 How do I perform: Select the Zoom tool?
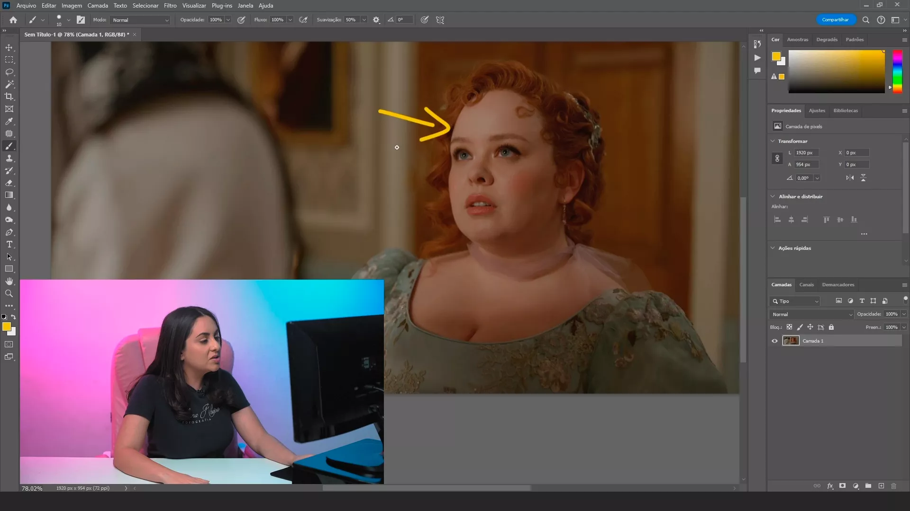coord(9,293)
